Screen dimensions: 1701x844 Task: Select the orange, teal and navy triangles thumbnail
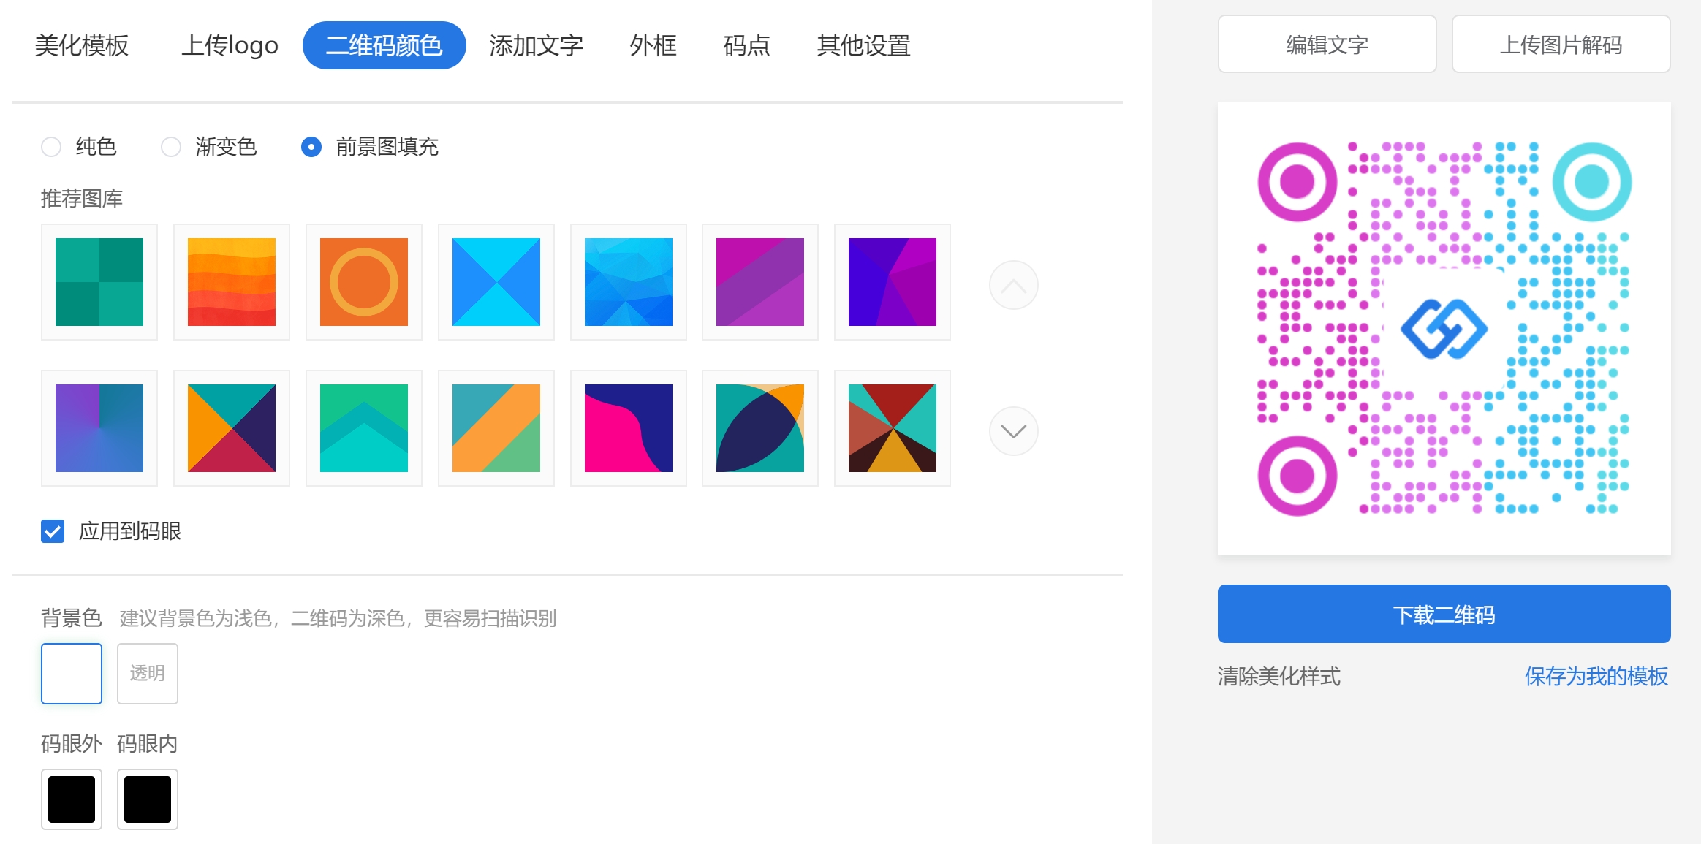click(x=232, y=428)
